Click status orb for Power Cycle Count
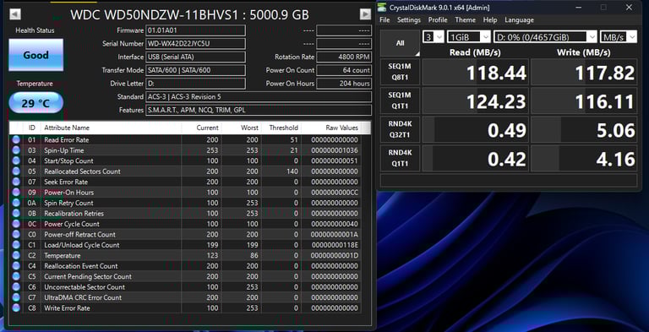The width and height of the screenshot is (649, 332). (16, 224)
